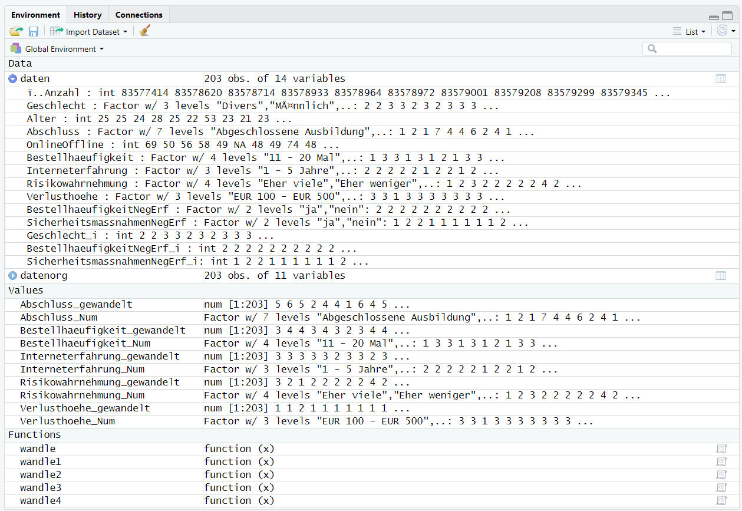
Task: Click the load workspace folder icon
Action: click(x=15, y=31)
